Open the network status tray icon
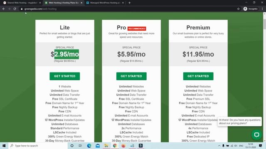 (x=232, y=146)
